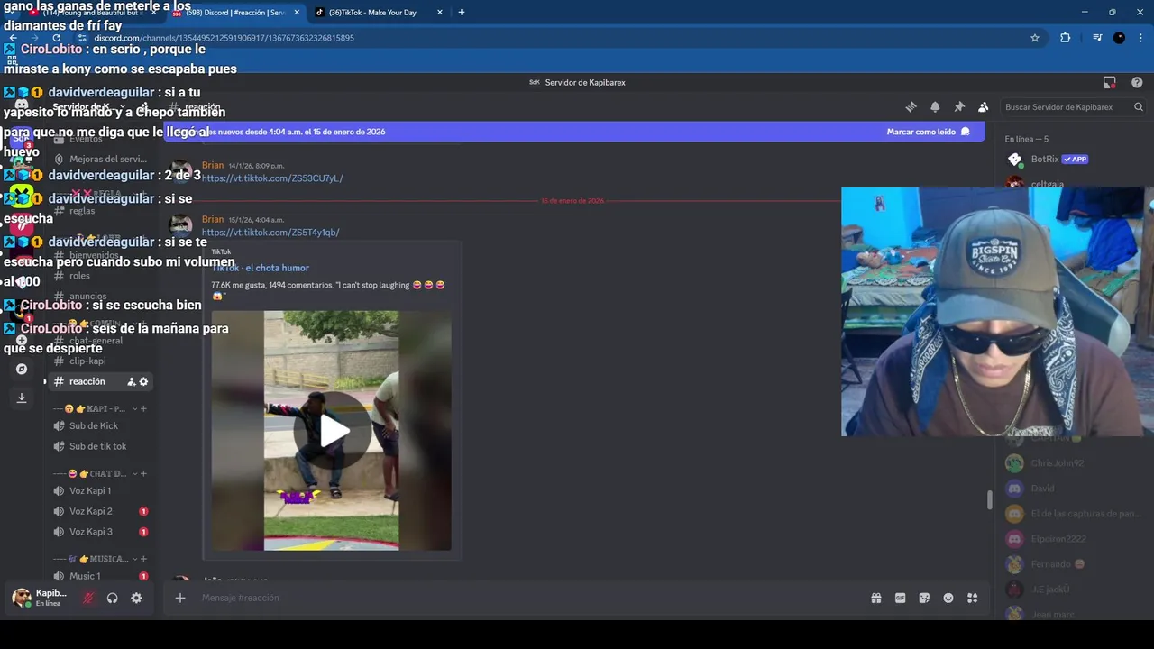Open the apps launcher icon in message bar
This screenshot has height=649, width=1154.
972,598
